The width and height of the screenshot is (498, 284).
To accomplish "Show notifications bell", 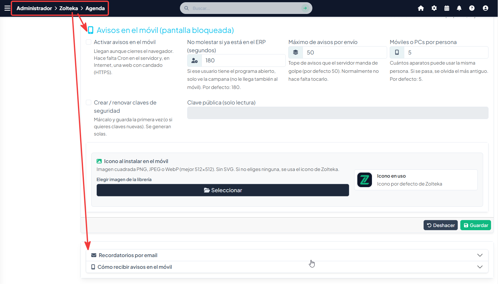I will [x=459, y=8].
